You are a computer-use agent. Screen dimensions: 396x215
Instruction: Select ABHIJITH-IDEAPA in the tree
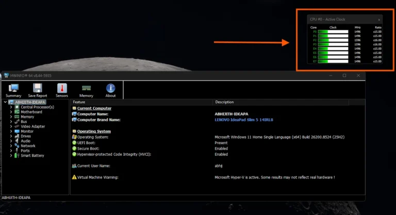pos(30,102)
